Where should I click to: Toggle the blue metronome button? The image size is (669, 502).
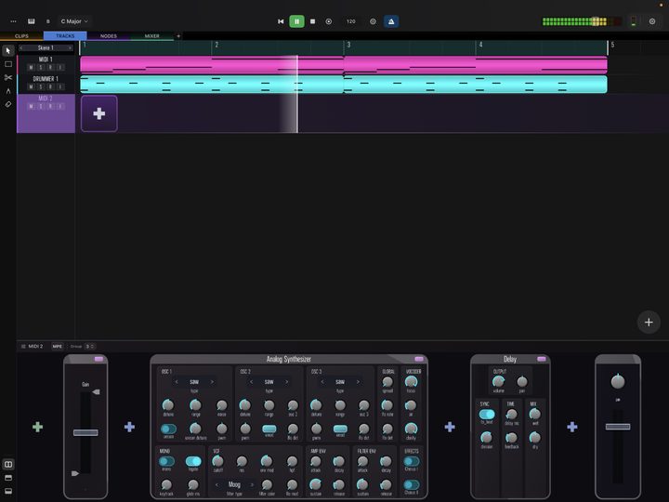pos(391,21)
